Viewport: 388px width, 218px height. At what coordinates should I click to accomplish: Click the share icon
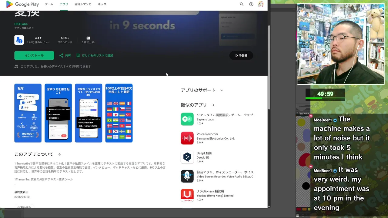(61, 55)
